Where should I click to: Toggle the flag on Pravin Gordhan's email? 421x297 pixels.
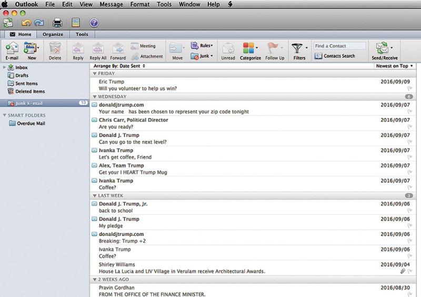coord(409,294)
